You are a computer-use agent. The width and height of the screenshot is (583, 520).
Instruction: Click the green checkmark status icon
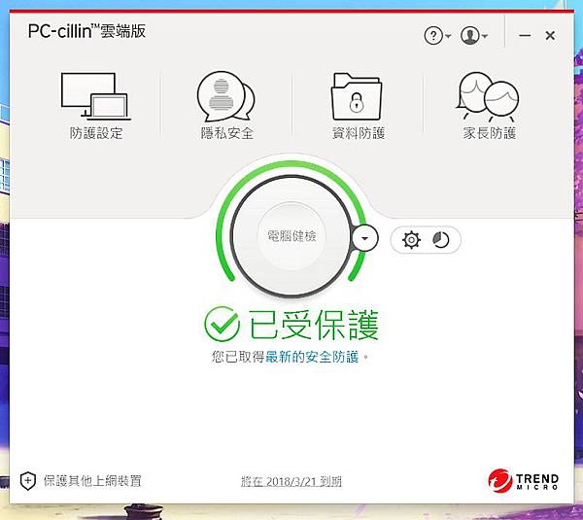(222, 325)
